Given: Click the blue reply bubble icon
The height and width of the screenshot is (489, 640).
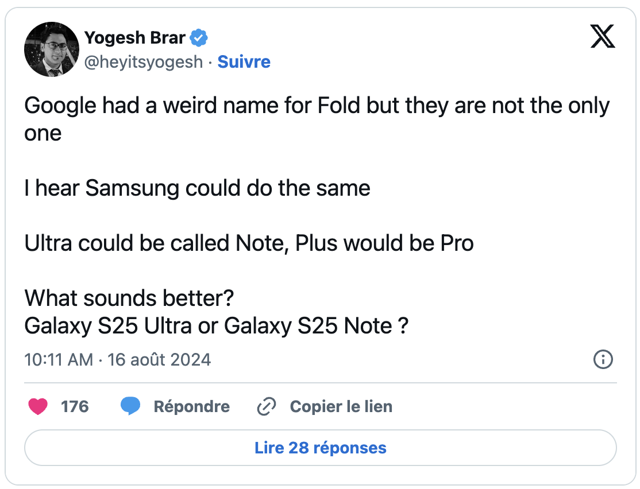Looking at the screenshot, I should click(130, 406).
